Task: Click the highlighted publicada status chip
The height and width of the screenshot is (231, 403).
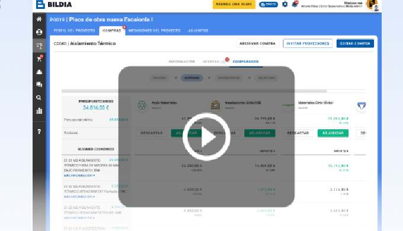Action: coord(192,78)
